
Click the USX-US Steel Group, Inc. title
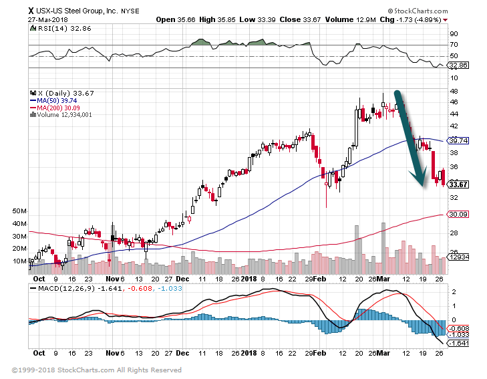click(x=77, y=11)
